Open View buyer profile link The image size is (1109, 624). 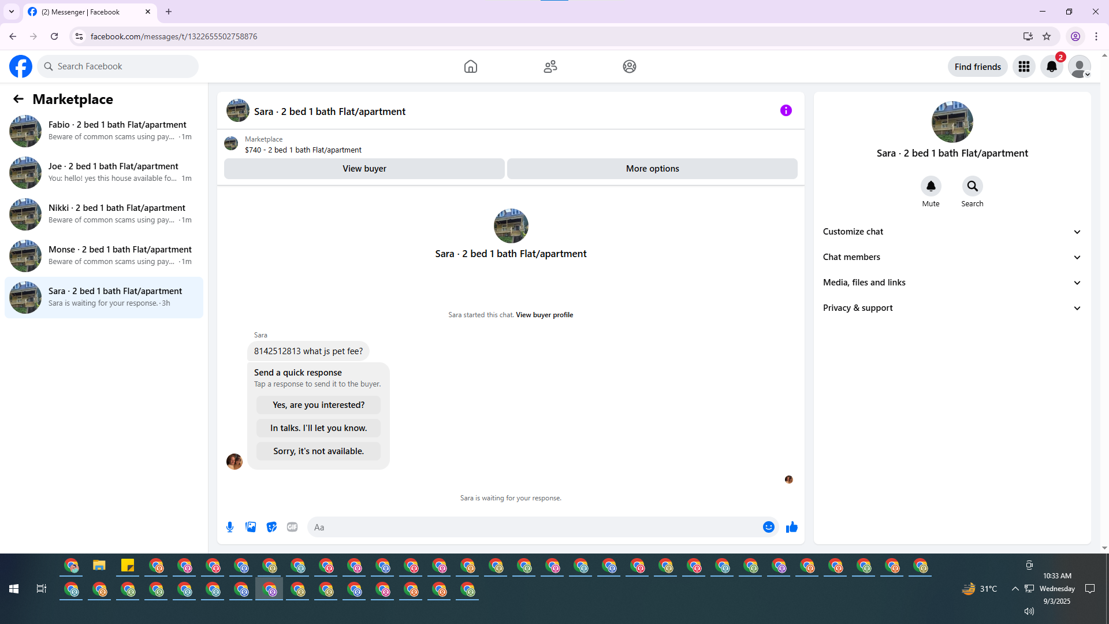click(x=545, y=315)
